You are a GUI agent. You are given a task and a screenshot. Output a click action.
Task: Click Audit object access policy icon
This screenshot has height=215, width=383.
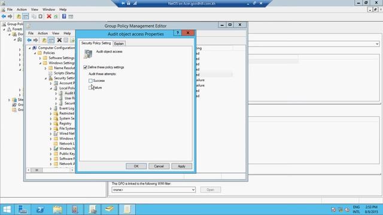88,54
